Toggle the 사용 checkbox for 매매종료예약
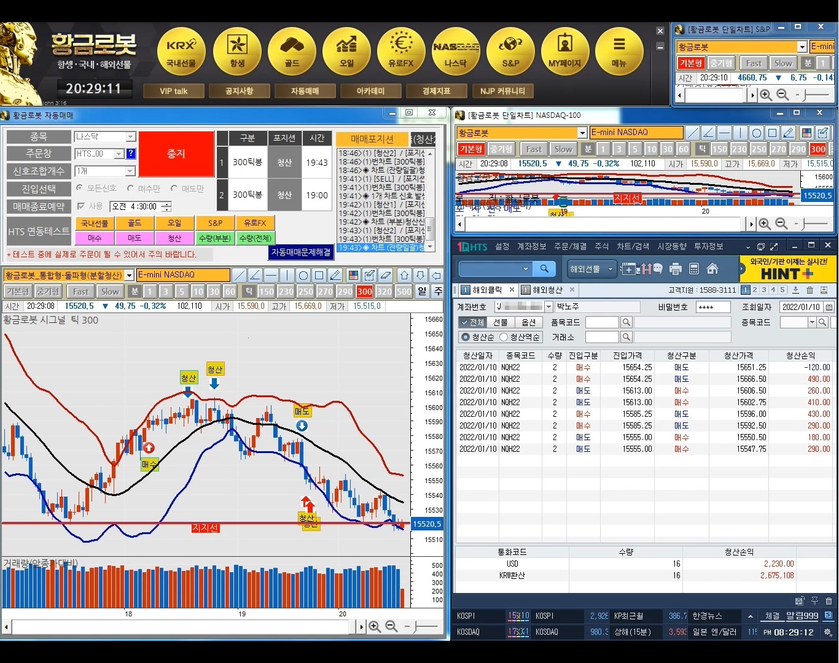Viewport: 839px width, 663px height. pos(81,206)
